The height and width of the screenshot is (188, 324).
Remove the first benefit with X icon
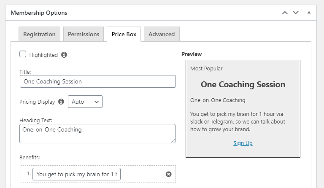(x=169, y=174)
